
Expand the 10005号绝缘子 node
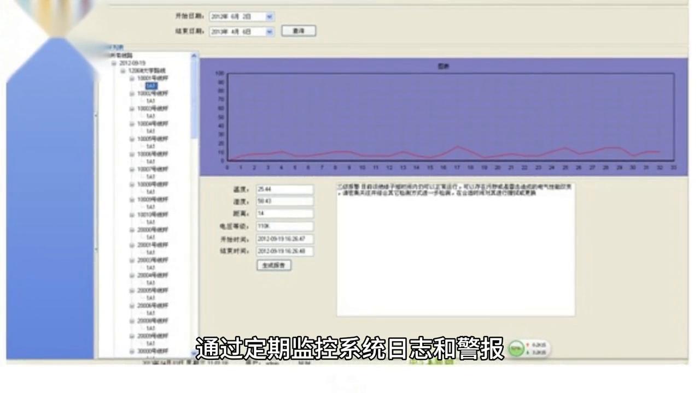[132, 138]
